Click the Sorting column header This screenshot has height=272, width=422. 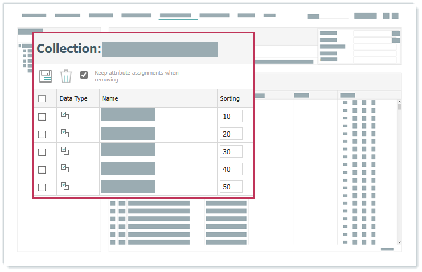(x=230, y=98)
